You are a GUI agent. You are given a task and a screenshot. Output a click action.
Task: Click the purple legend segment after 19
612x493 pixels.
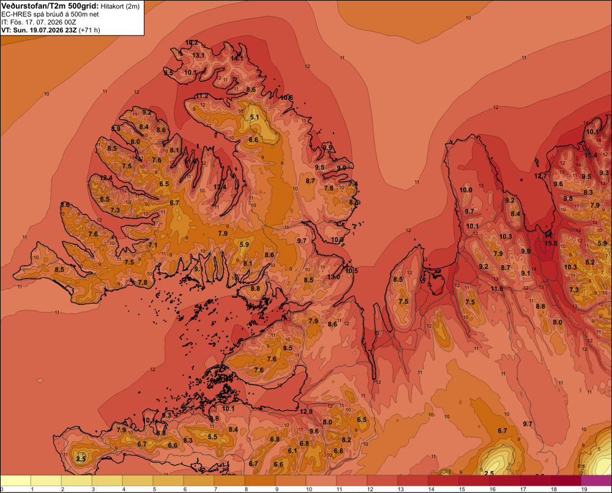(596, 481)
